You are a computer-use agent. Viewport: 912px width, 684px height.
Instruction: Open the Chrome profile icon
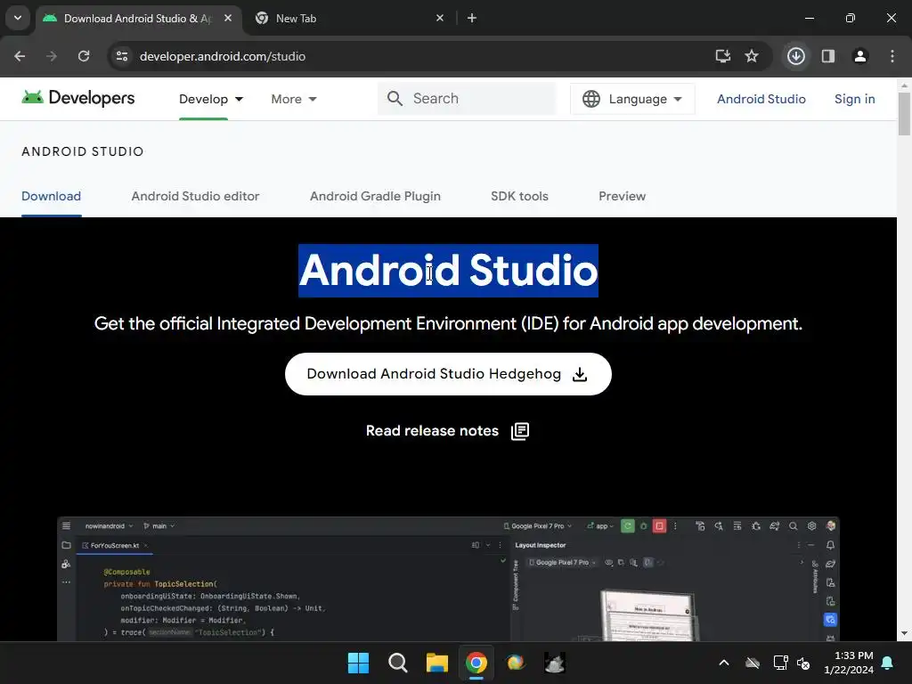860,56
